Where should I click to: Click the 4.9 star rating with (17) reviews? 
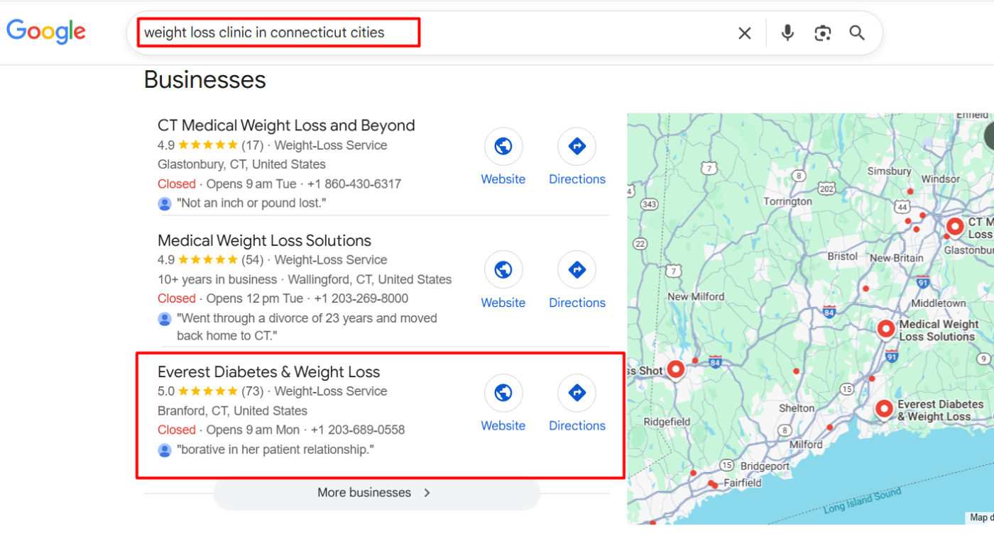point(210,145)
